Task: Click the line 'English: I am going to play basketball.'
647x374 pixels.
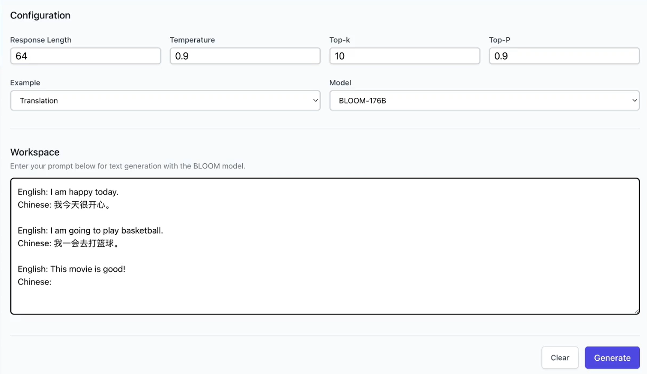Action: pyautogui.click(x=90, y=230)
